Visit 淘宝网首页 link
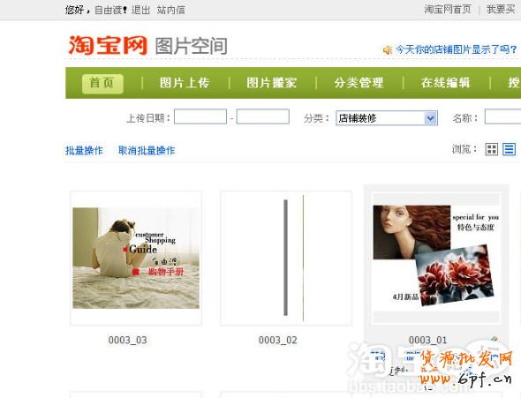 447,10
